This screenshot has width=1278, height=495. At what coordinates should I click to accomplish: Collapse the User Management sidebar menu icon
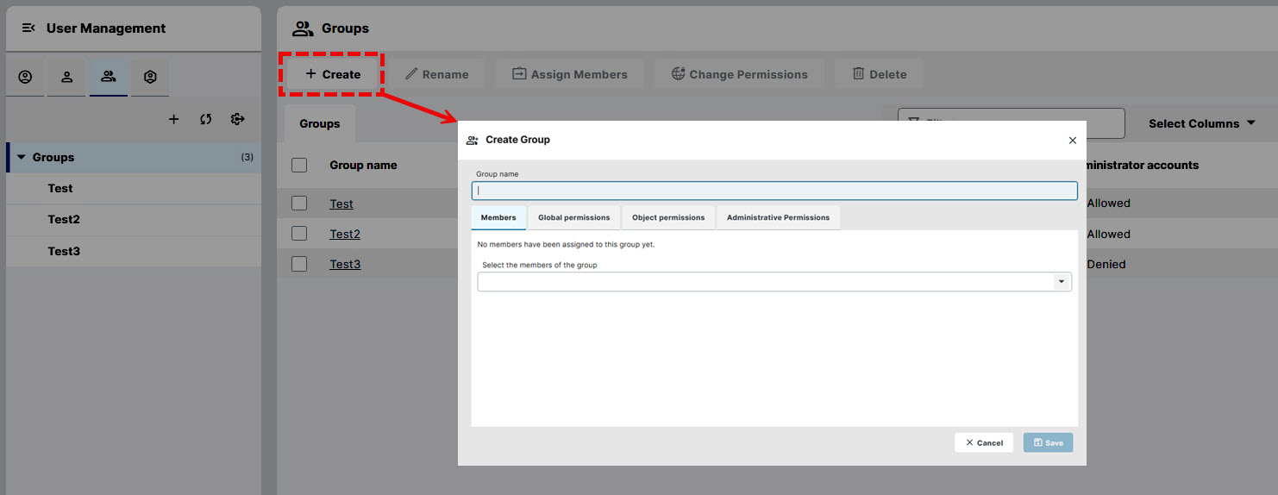click(x=28, y=28)
